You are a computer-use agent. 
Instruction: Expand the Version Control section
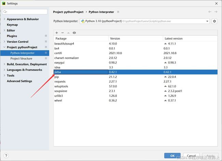click(x=4, y=42)
